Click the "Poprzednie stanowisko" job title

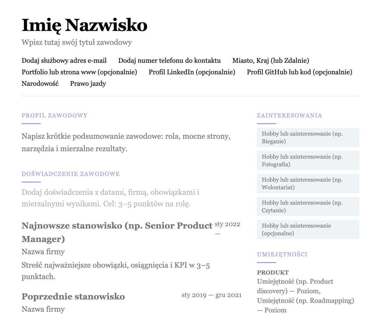(x=73, y=297)
